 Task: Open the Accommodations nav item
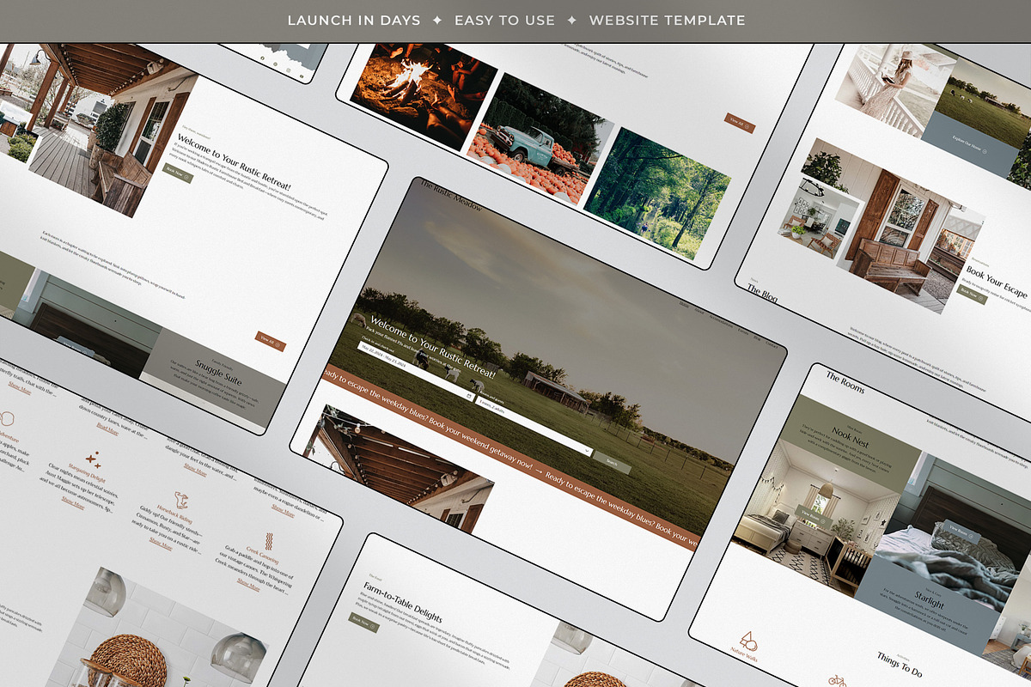[x=721, y=321]
